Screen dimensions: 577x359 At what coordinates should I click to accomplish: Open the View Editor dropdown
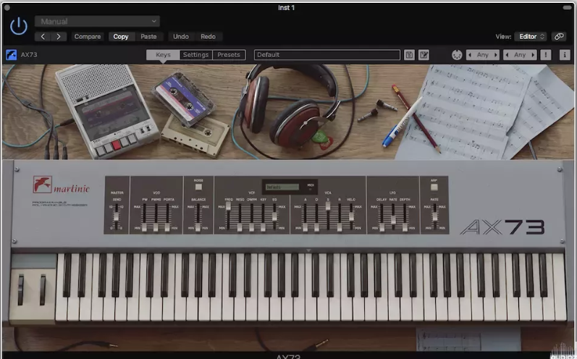click(530, 36)
